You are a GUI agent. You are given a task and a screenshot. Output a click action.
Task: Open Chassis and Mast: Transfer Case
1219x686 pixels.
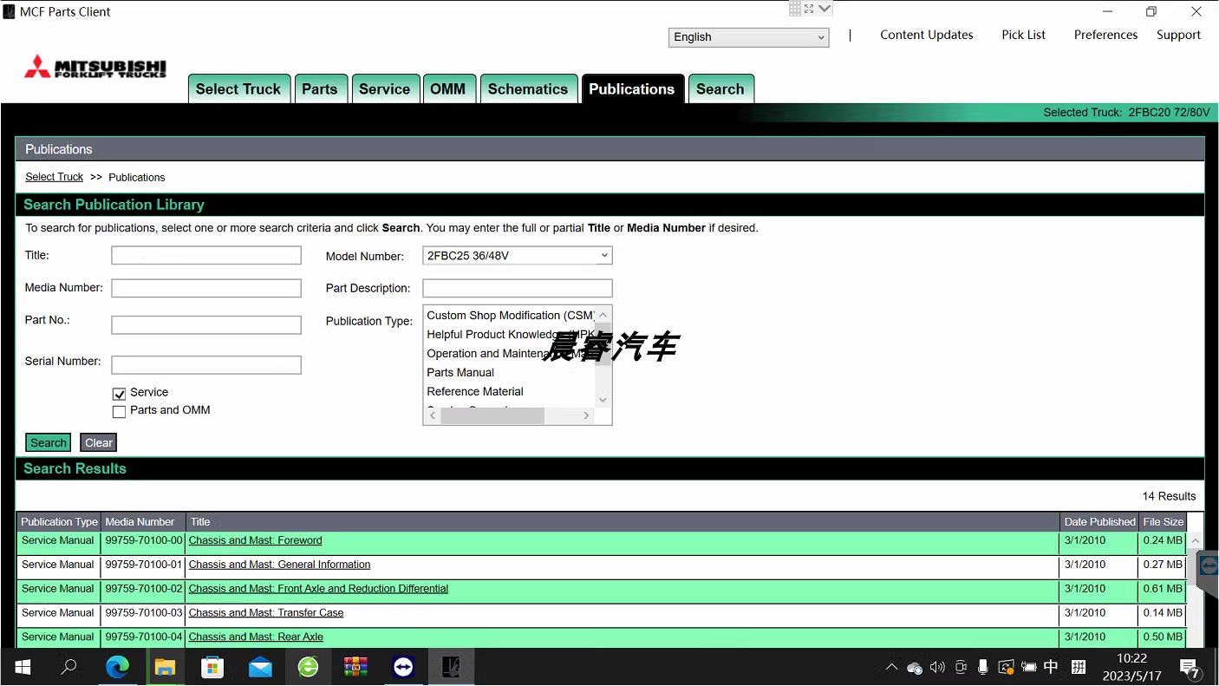[266, 613]
